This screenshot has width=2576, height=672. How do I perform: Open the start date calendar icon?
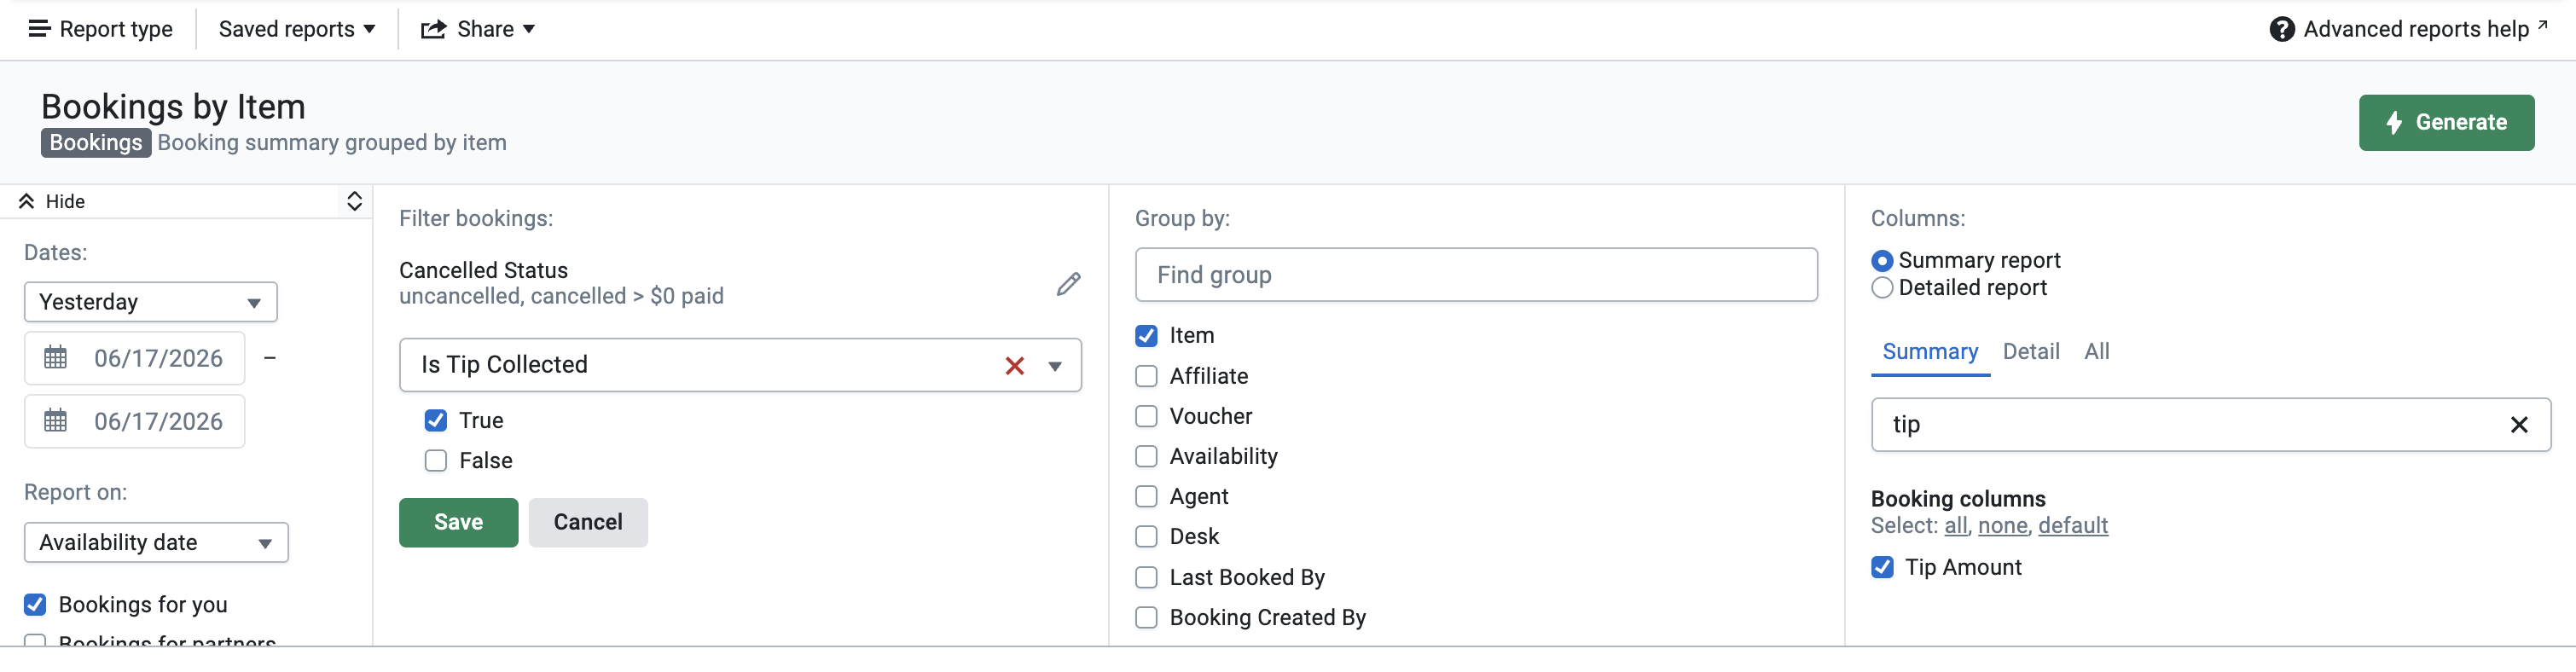pos(56,358)
